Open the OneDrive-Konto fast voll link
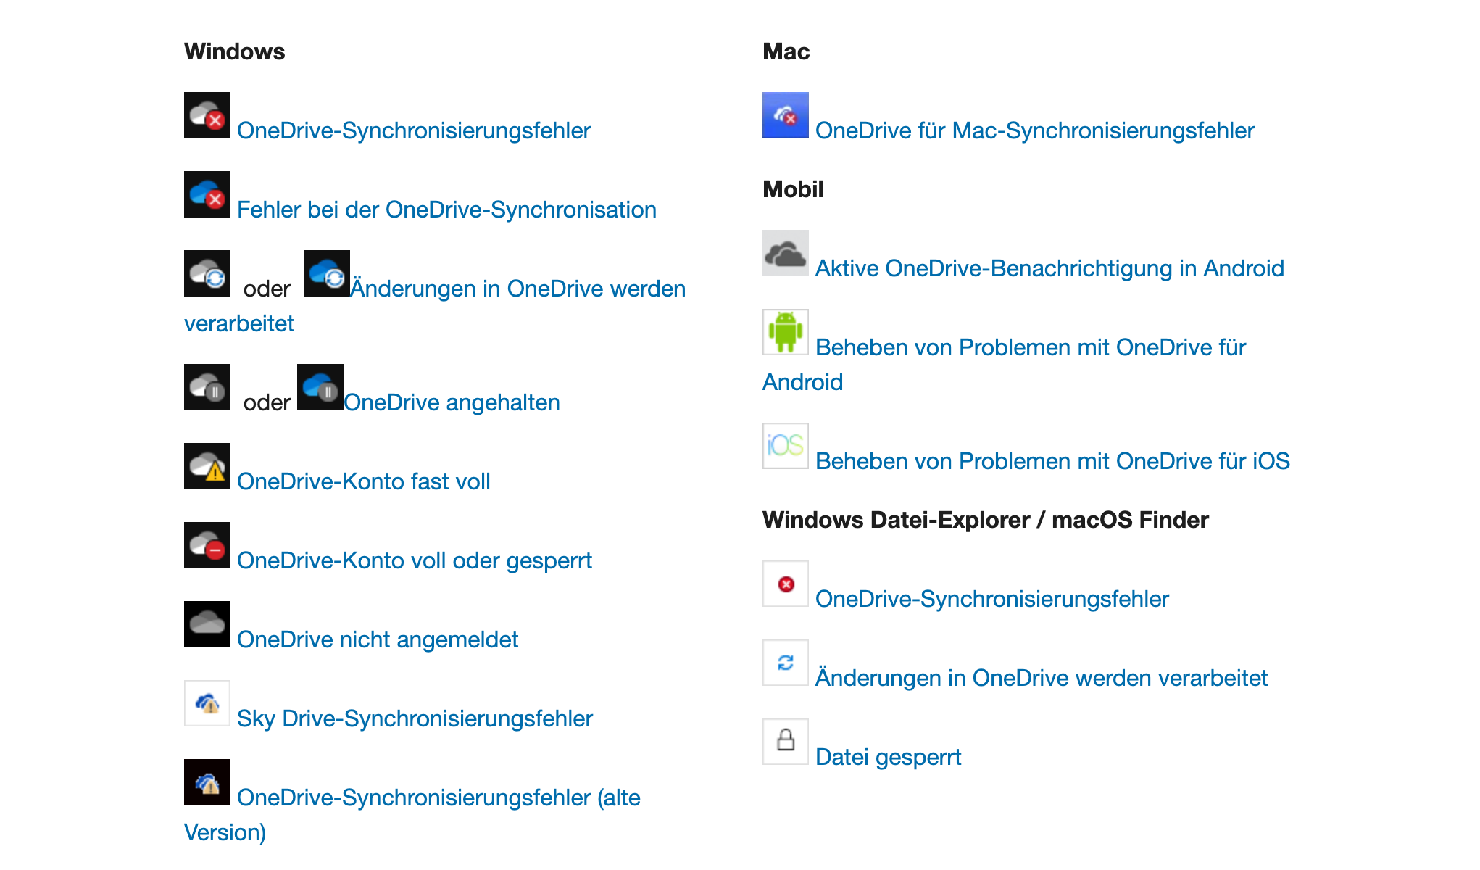The width and height of the screenshot is (1480, 870). click(x=364, y=481)
